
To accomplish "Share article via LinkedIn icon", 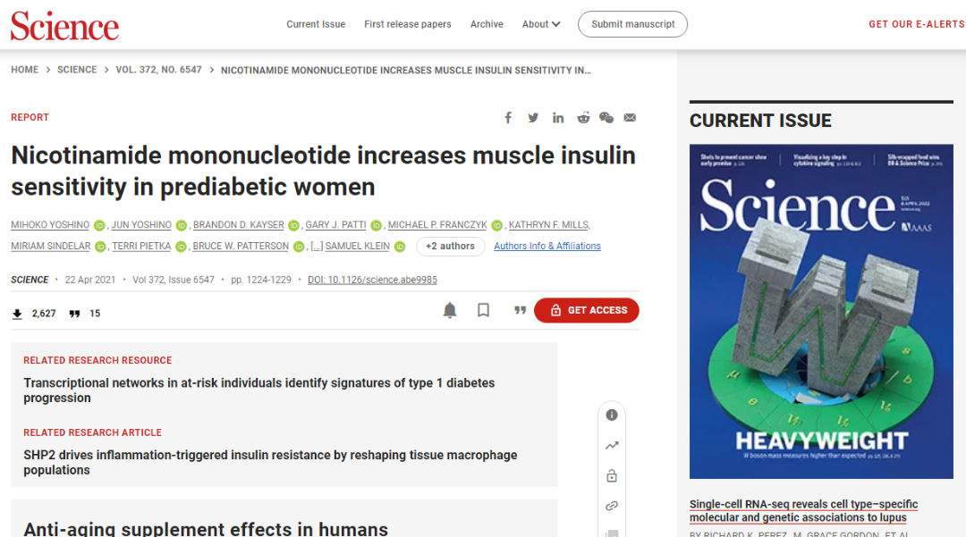I will pos(558,118).
